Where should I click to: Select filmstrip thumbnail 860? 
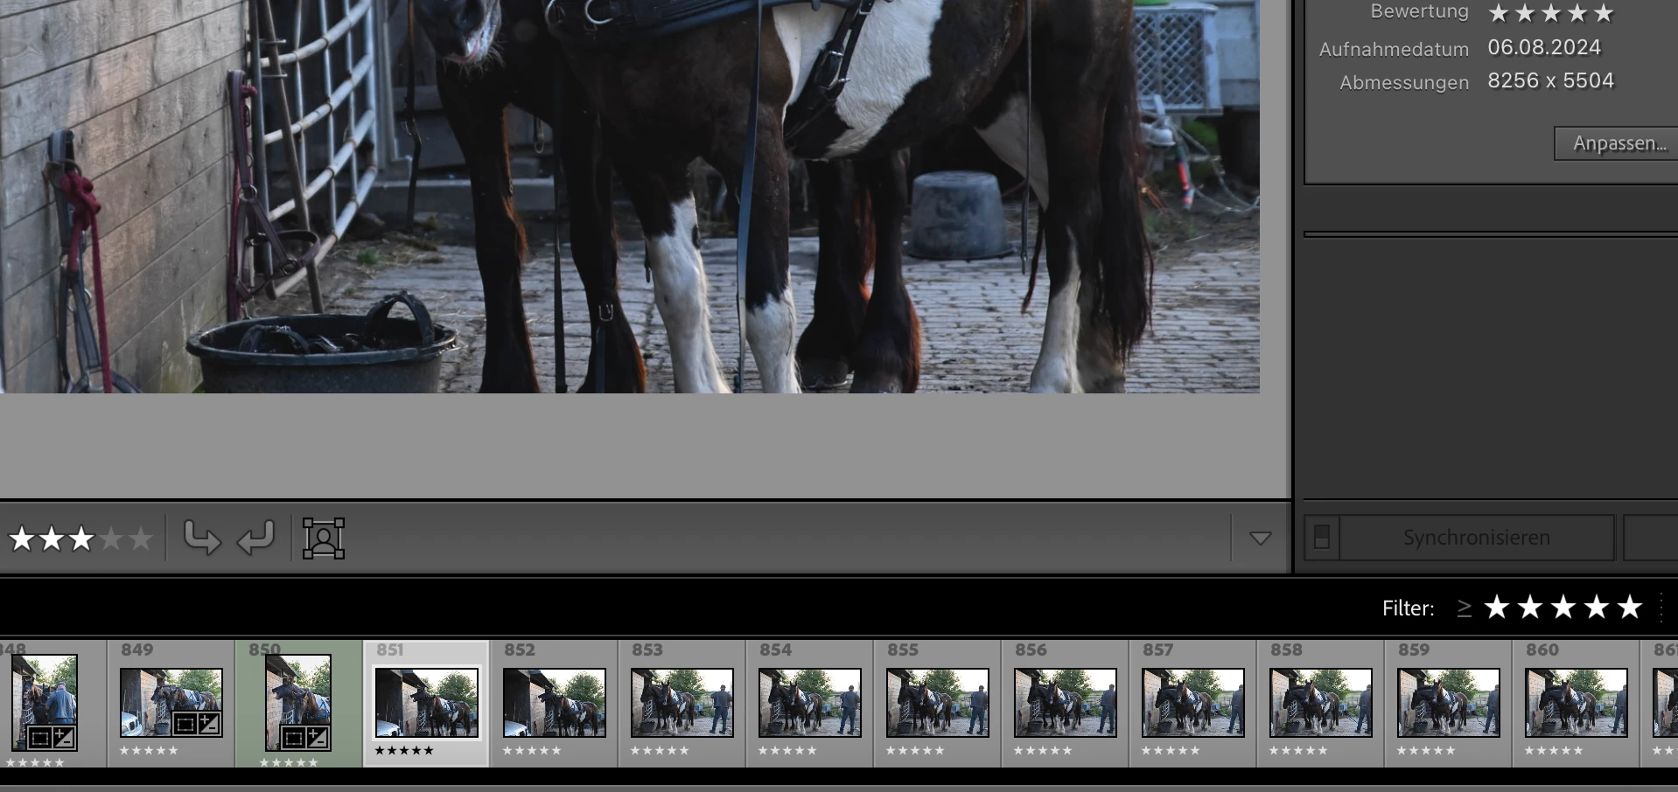1576,703
